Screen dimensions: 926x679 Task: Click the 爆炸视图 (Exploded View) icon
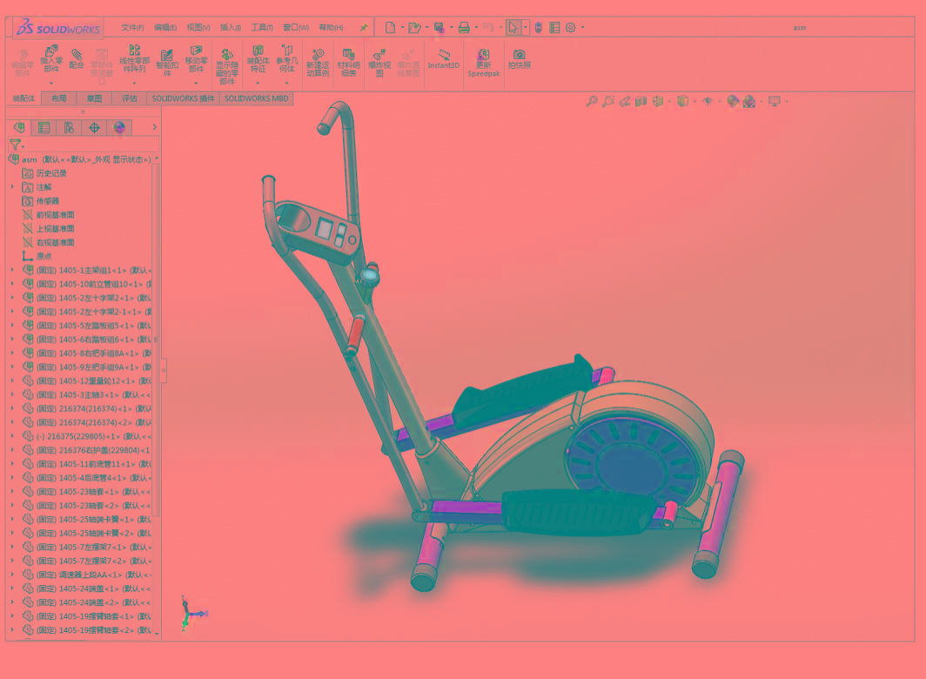click(x=379, y=63)
